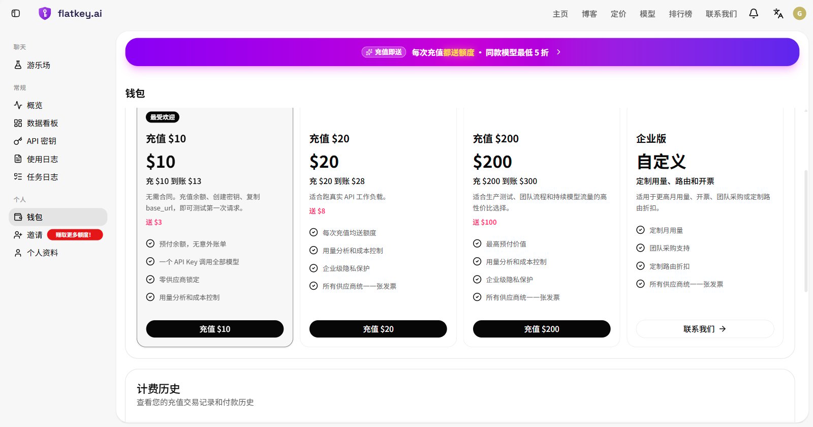This screenshot has width=813, height=427.
Task: Click the check icon beside 零供应商锁定
Action: (150, 279)
